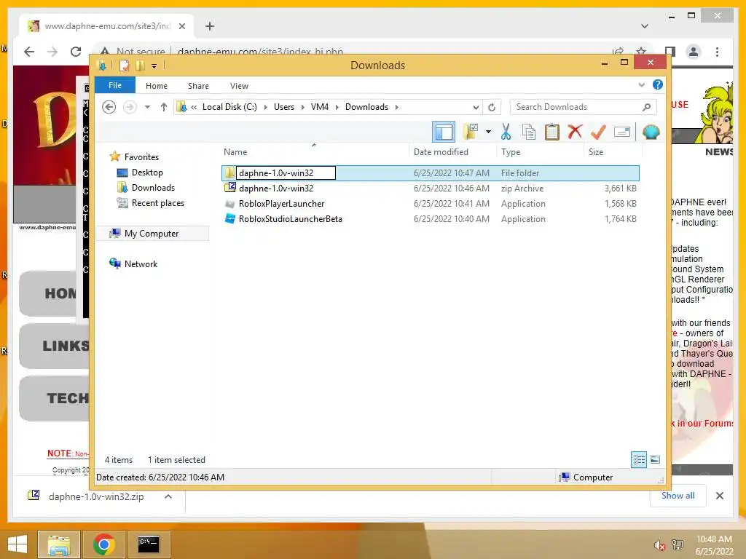
Task: Open options arrow for daphne-1.0v-win32.zip download
Action: (168, 496)
